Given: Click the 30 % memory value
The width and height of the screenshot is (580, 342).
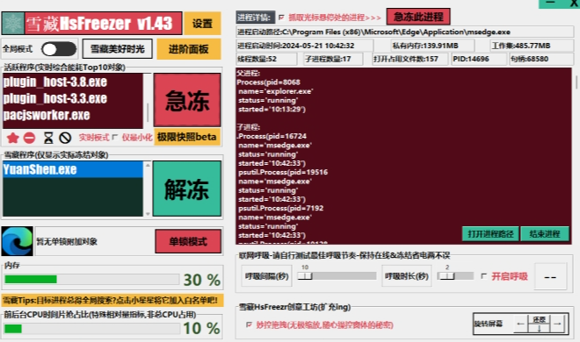Looking at the screenshot, I should click(x=202, y=280).
